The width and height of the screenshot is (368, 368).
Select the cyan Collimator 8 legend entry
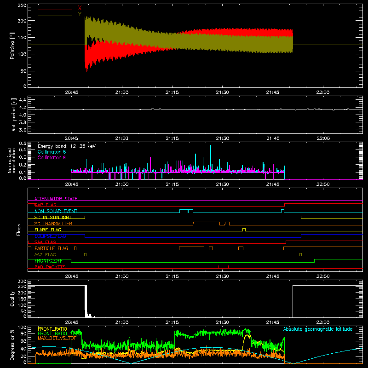[x=52, y=152]
